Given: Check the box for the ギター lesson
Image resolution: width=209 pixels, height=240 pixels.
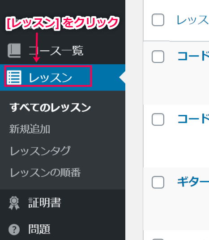Looking at the screenshot, I should pos(158,182).
